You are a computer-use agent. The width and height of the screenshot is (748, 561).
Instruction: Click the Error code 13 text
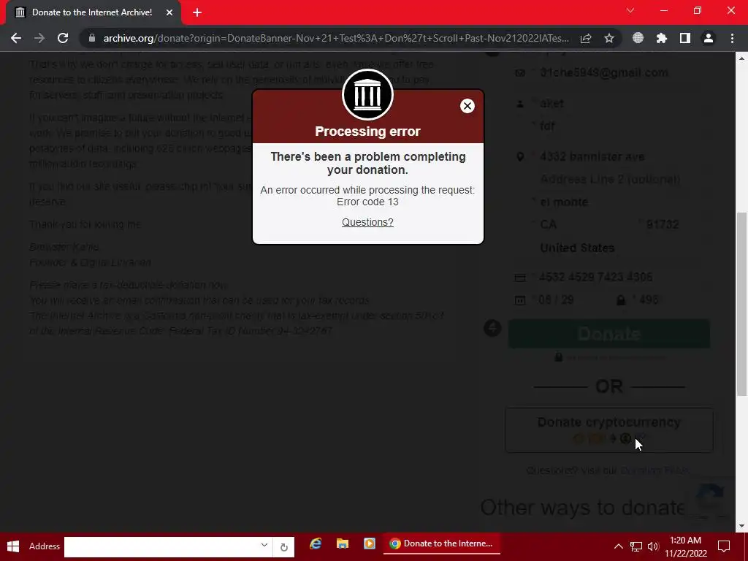pyautogui.click(x=367, y=202)
